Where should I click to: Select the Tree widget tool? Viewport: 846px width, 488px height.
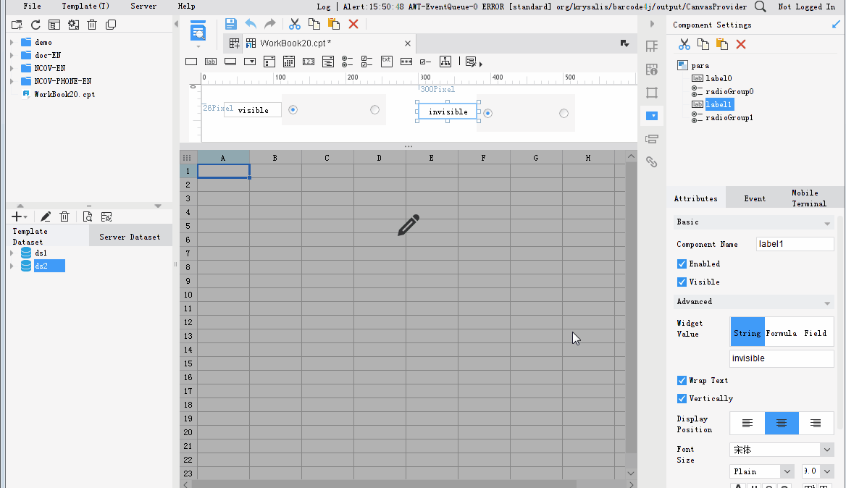445,61
